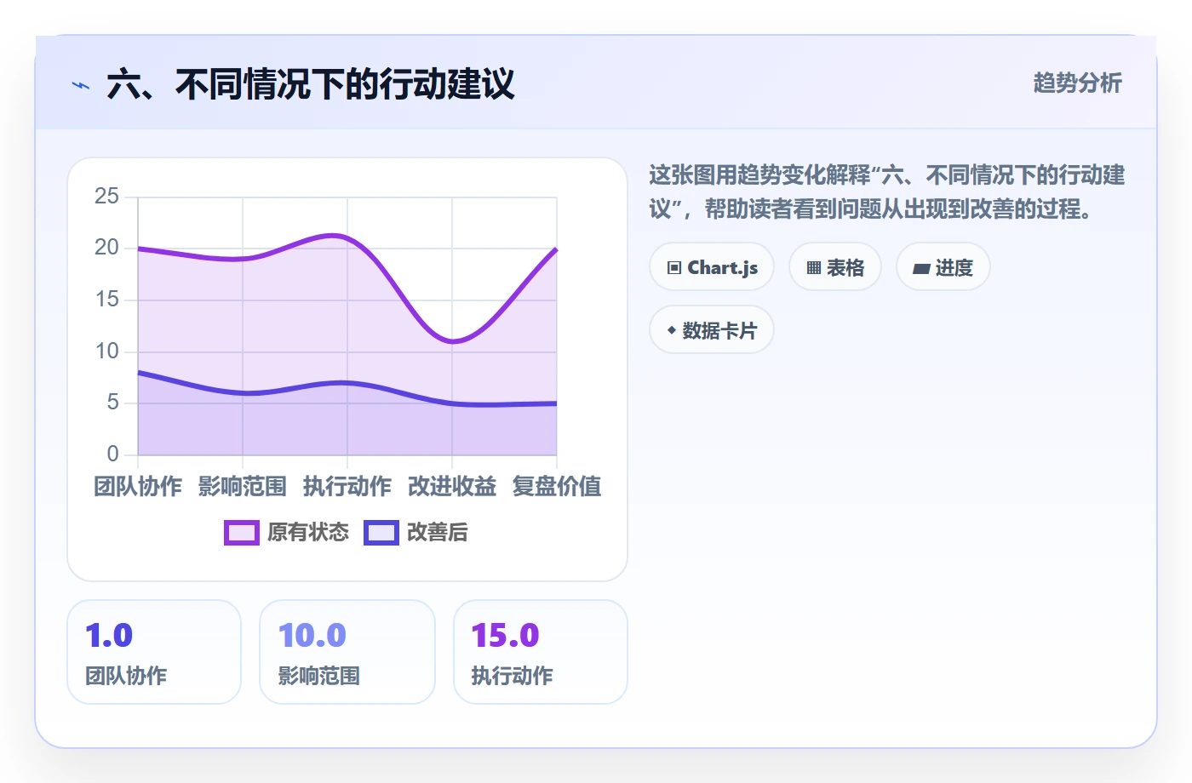
Task: Click the lightning bolt icon beside the heading
Action: 81,85
